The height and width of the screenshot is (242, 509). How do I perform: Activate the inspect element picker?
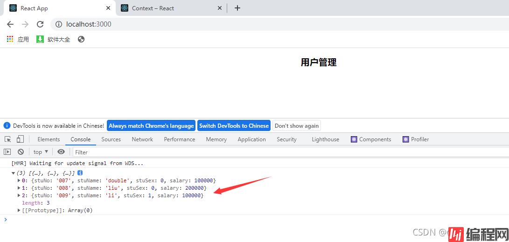click(x=8, y=139)
